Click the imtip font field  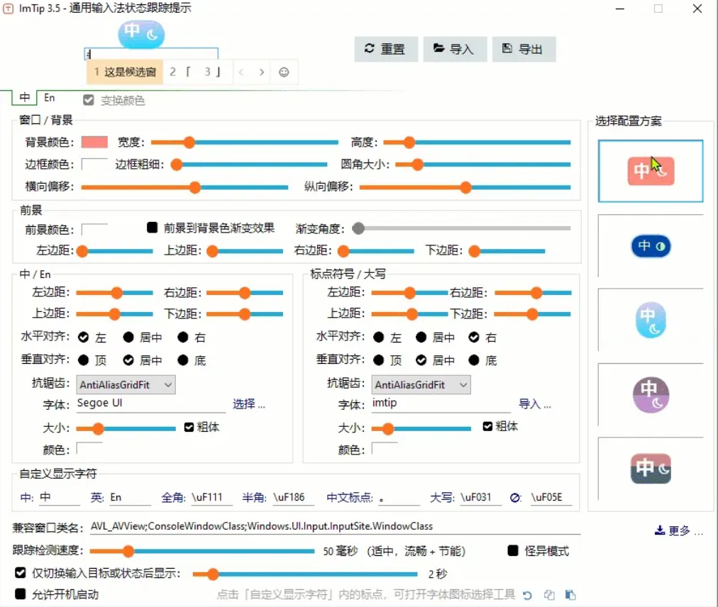click(x=441, y=403)
